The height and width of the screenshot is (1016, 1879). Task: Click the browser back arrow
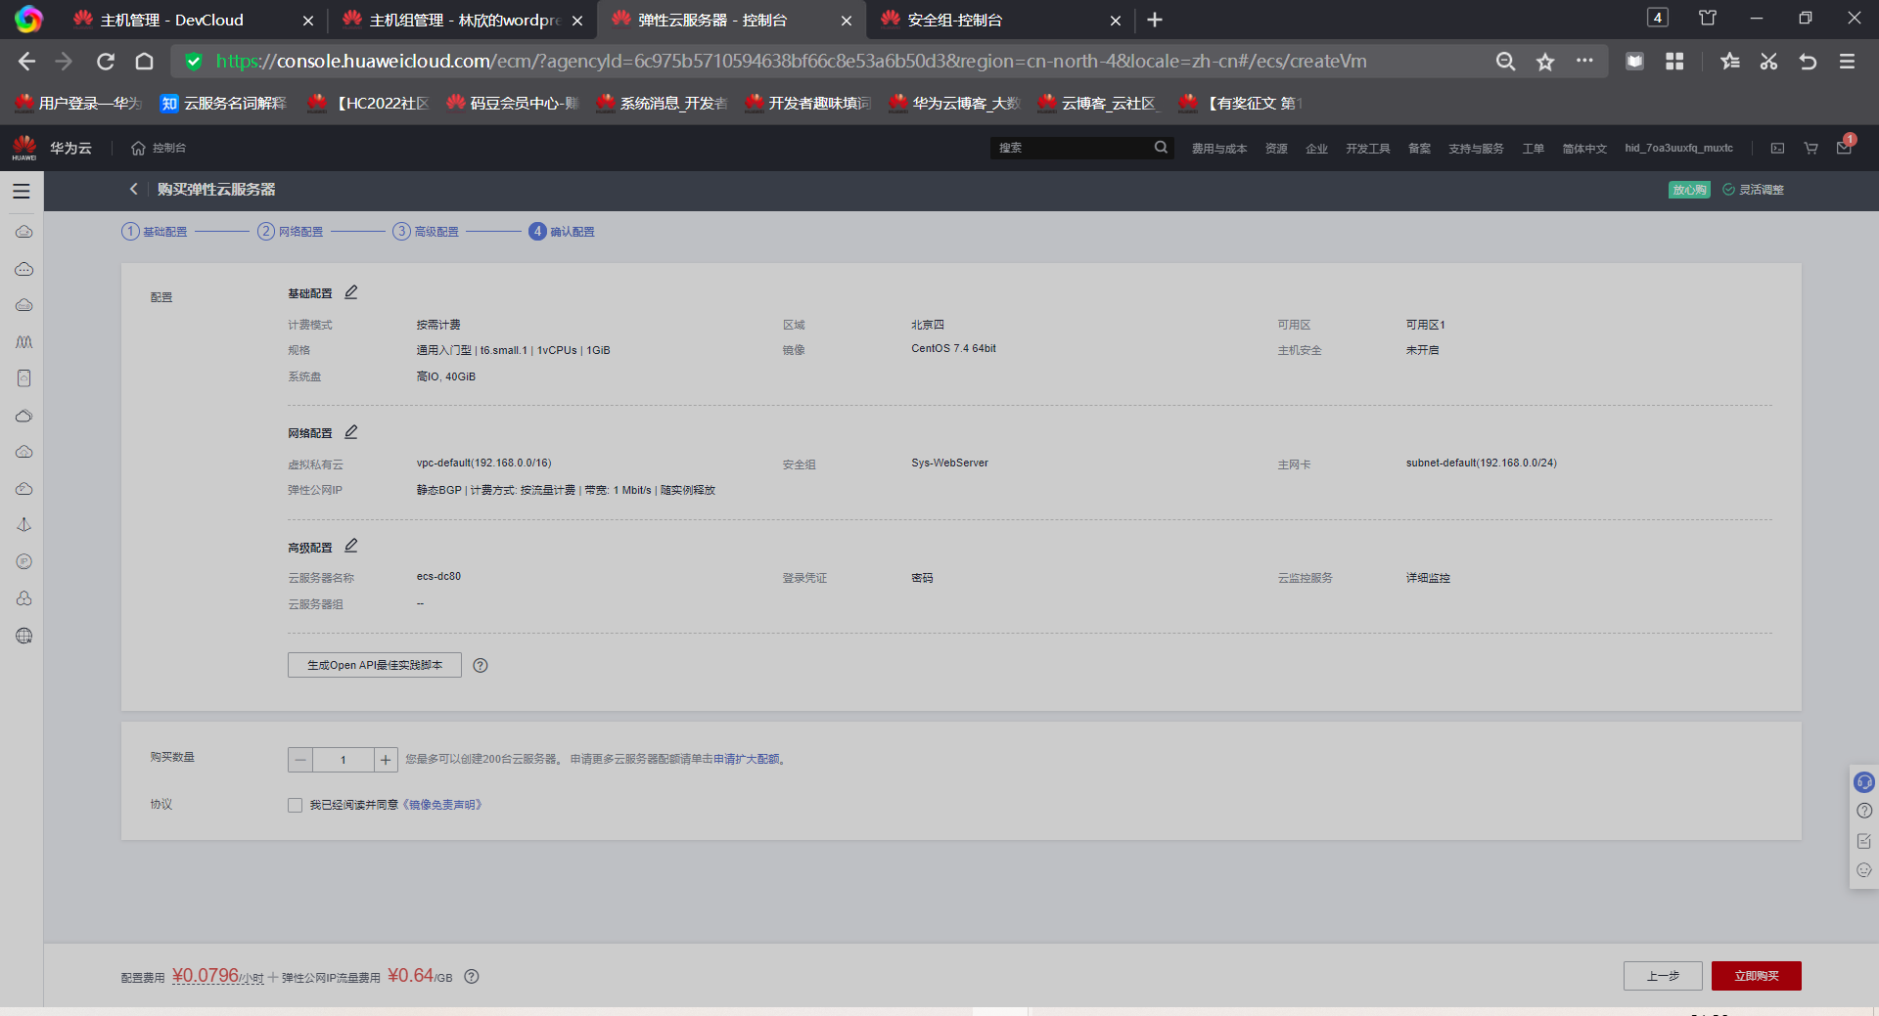coord(26,62)
